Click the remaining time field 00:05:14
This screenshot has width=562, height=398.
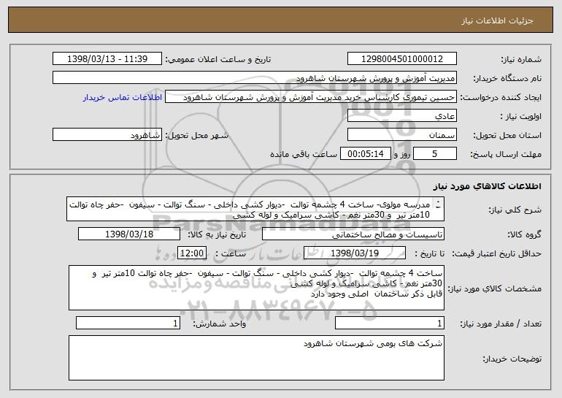pos(365,154)
